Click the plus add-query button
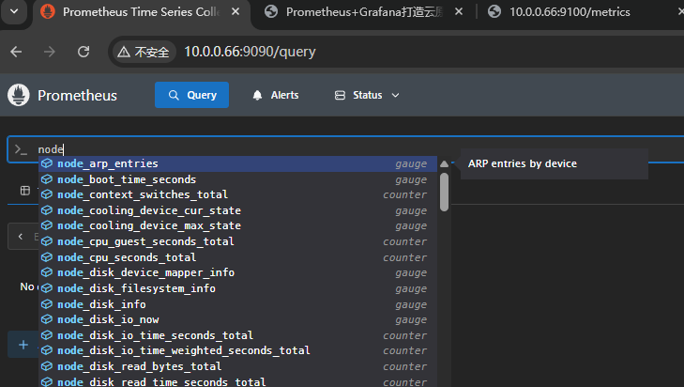This screenshot has height=387, width=684. pyautogui.click(x=23, y=345)
